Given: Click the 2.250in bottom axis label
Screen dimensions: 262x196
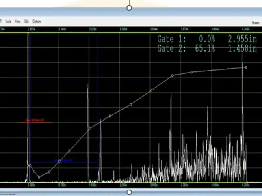Looking at the screenshot, I should [123, 185].
